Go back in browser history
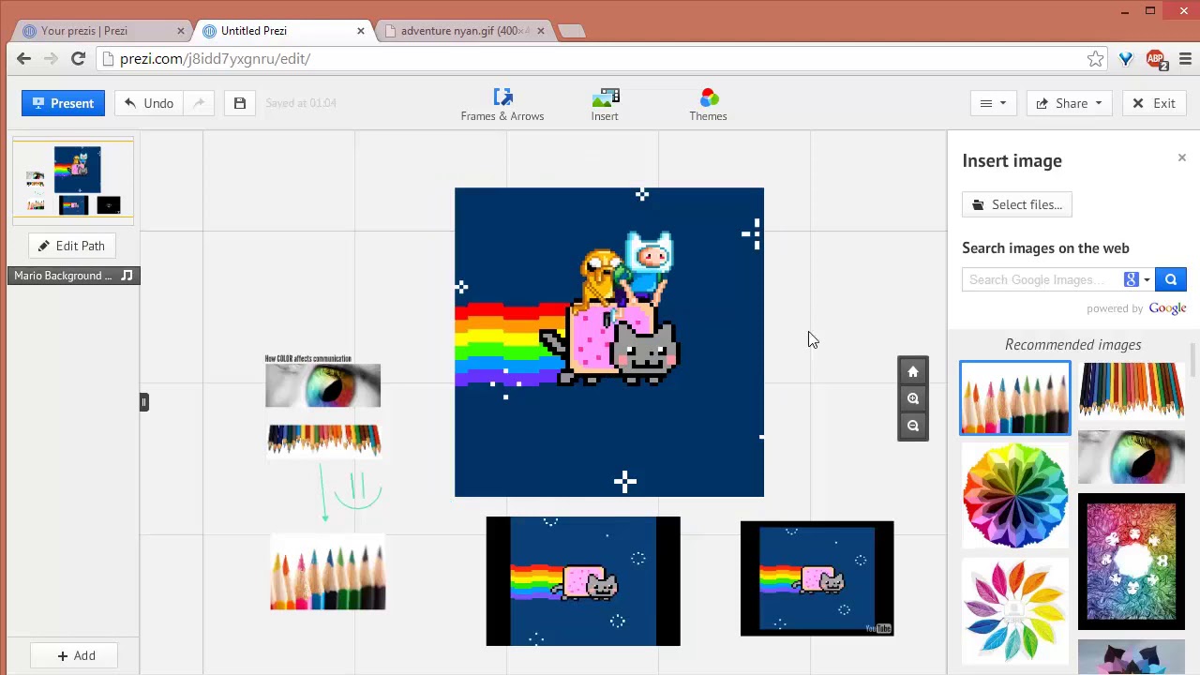Screen dimensions: 1200x675 23,59
